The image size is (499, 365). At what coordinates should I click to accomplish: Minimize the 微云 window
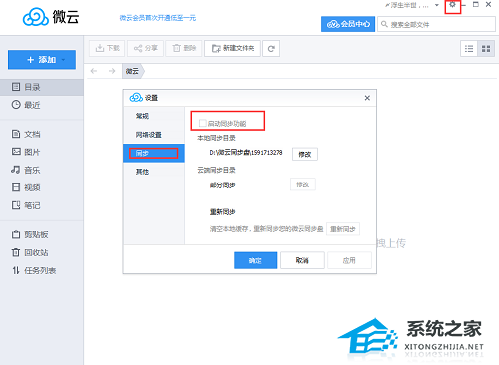click(x=464, y=5)
